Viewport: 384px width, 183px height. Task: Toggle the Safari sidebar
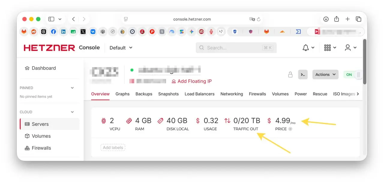pyautogui.click(x=51, y=19)
